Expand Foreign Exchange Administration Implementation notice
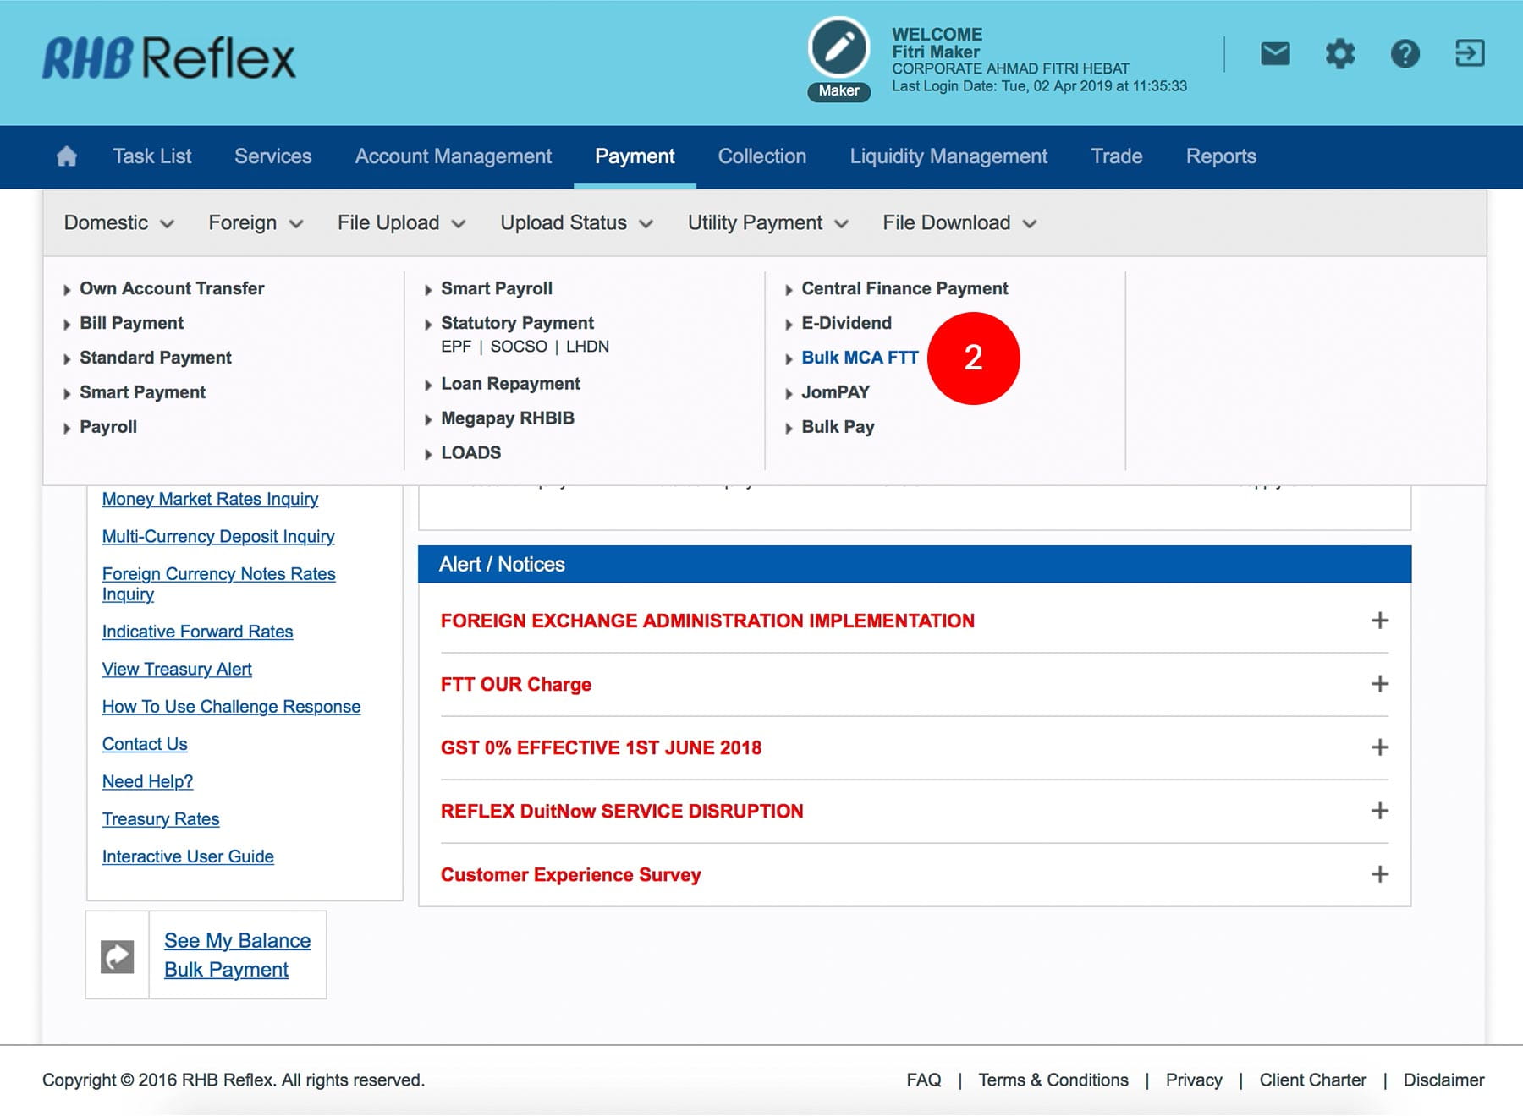This screenshot has height=1116, width=1523. tap(1379, 621)
